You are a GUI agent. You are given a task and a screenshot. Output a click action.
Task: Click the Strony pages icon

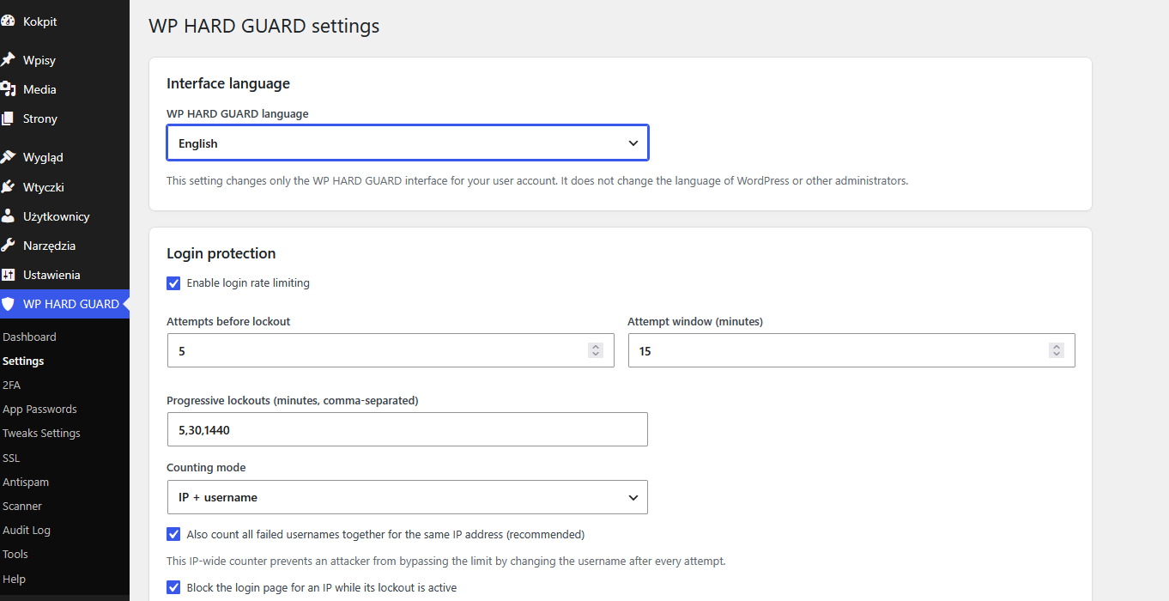point(8,118)
